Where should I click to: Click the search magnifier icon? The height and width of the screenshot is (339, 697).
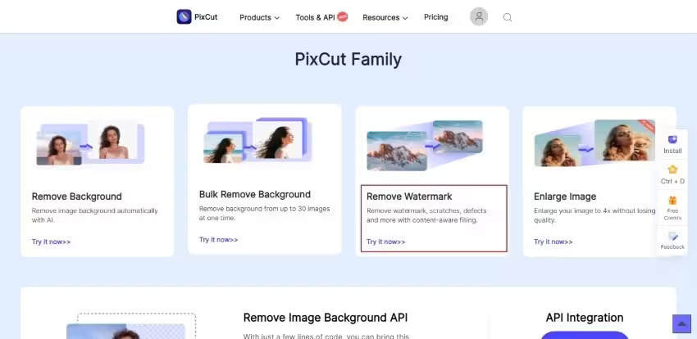(x=508, y=17)
